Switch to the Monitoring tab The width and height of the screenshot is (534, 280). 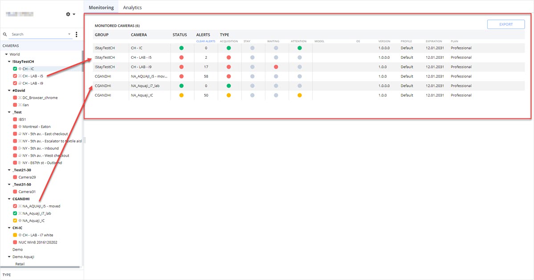click(x=101, y=8)
